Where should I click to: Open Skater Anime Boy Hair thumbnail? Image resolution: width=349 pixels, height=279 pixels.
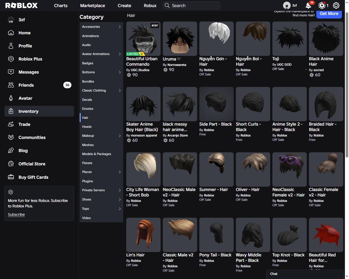click(x=143, y=104)
